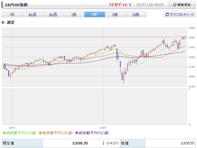The image size is (197, 148).
Task: Click the green down arrow indicator
Action: pos(103,143)
